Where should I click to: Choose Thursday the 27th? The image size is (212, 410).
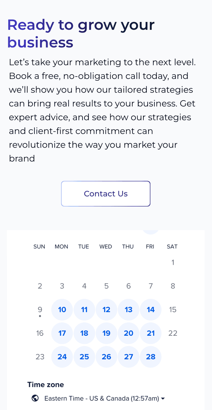(x=129, y=357)
